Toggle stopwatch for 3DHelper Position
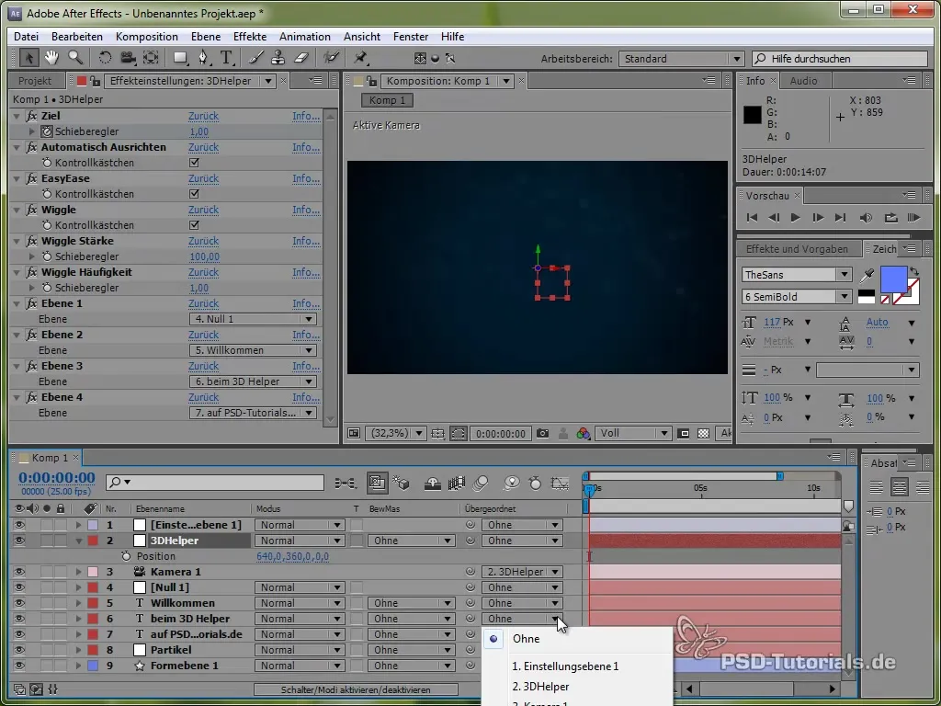 coord(126,556)
